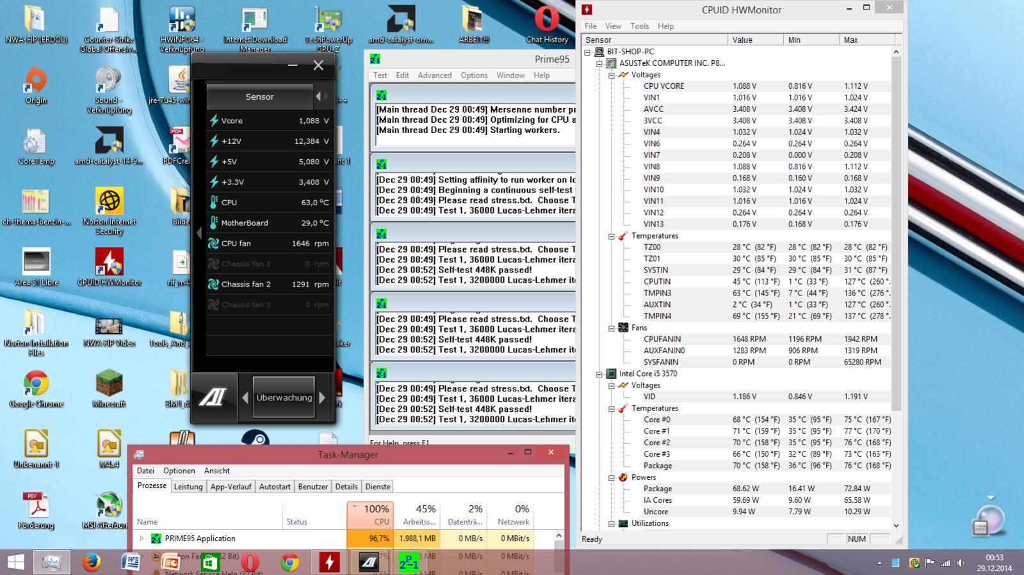Open the HWiNFO64 desktop shortcut
1024x575 pixels.
tap(182, 30)
